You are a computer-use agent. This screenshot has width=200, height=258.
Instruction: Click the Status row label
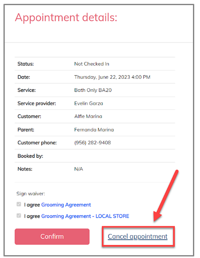26,64
